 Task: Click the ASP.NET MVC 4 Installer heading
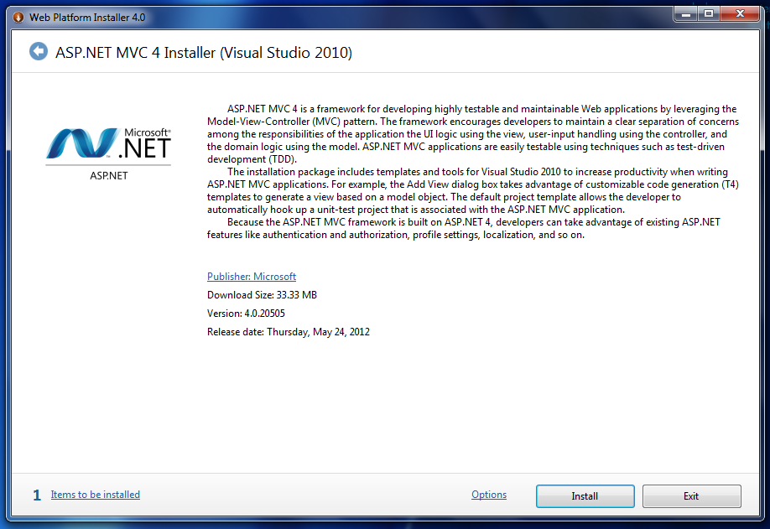[204, 53]
